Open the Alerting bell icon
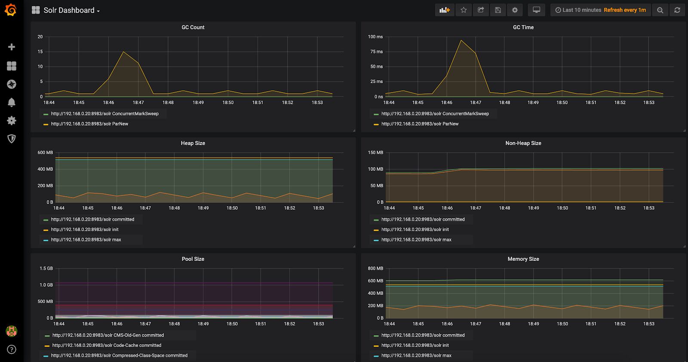The width and height of the screenshot is (688, 362). [x=12, y=102]
